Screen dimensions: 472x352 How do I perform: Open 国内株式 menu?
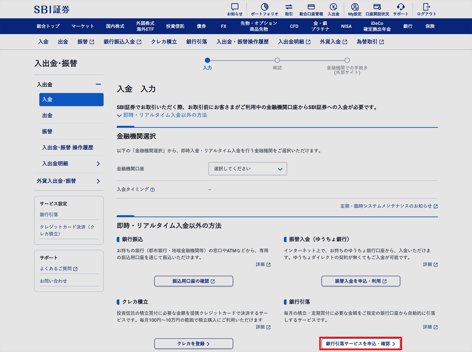coord(115,26)
